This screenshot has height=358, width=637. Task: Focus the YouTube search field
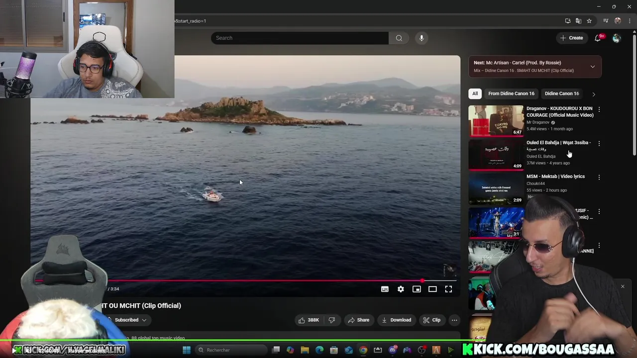pyautogui.click(x=300, y=38)
